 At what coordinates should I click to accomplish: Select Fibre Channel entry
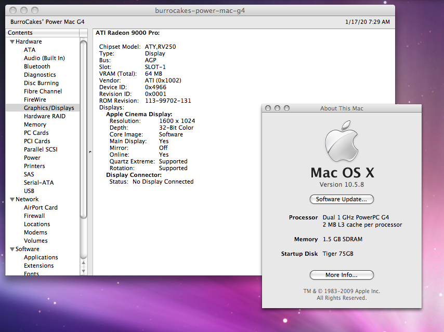click(x=43, y=91)
